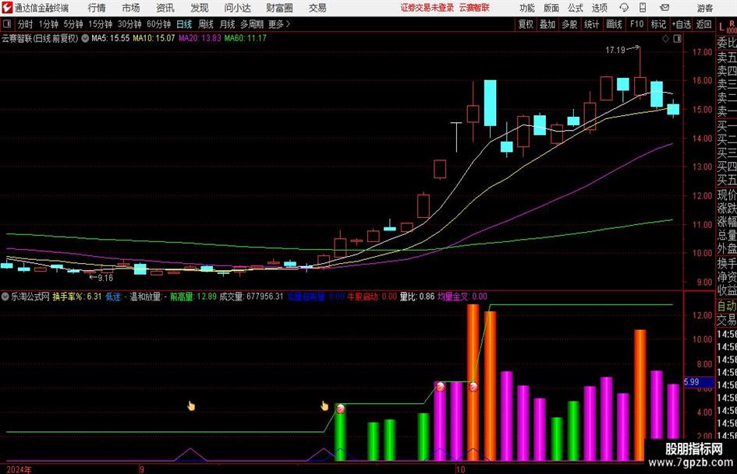Click MA60: 11.17 value

coord(246,38)
